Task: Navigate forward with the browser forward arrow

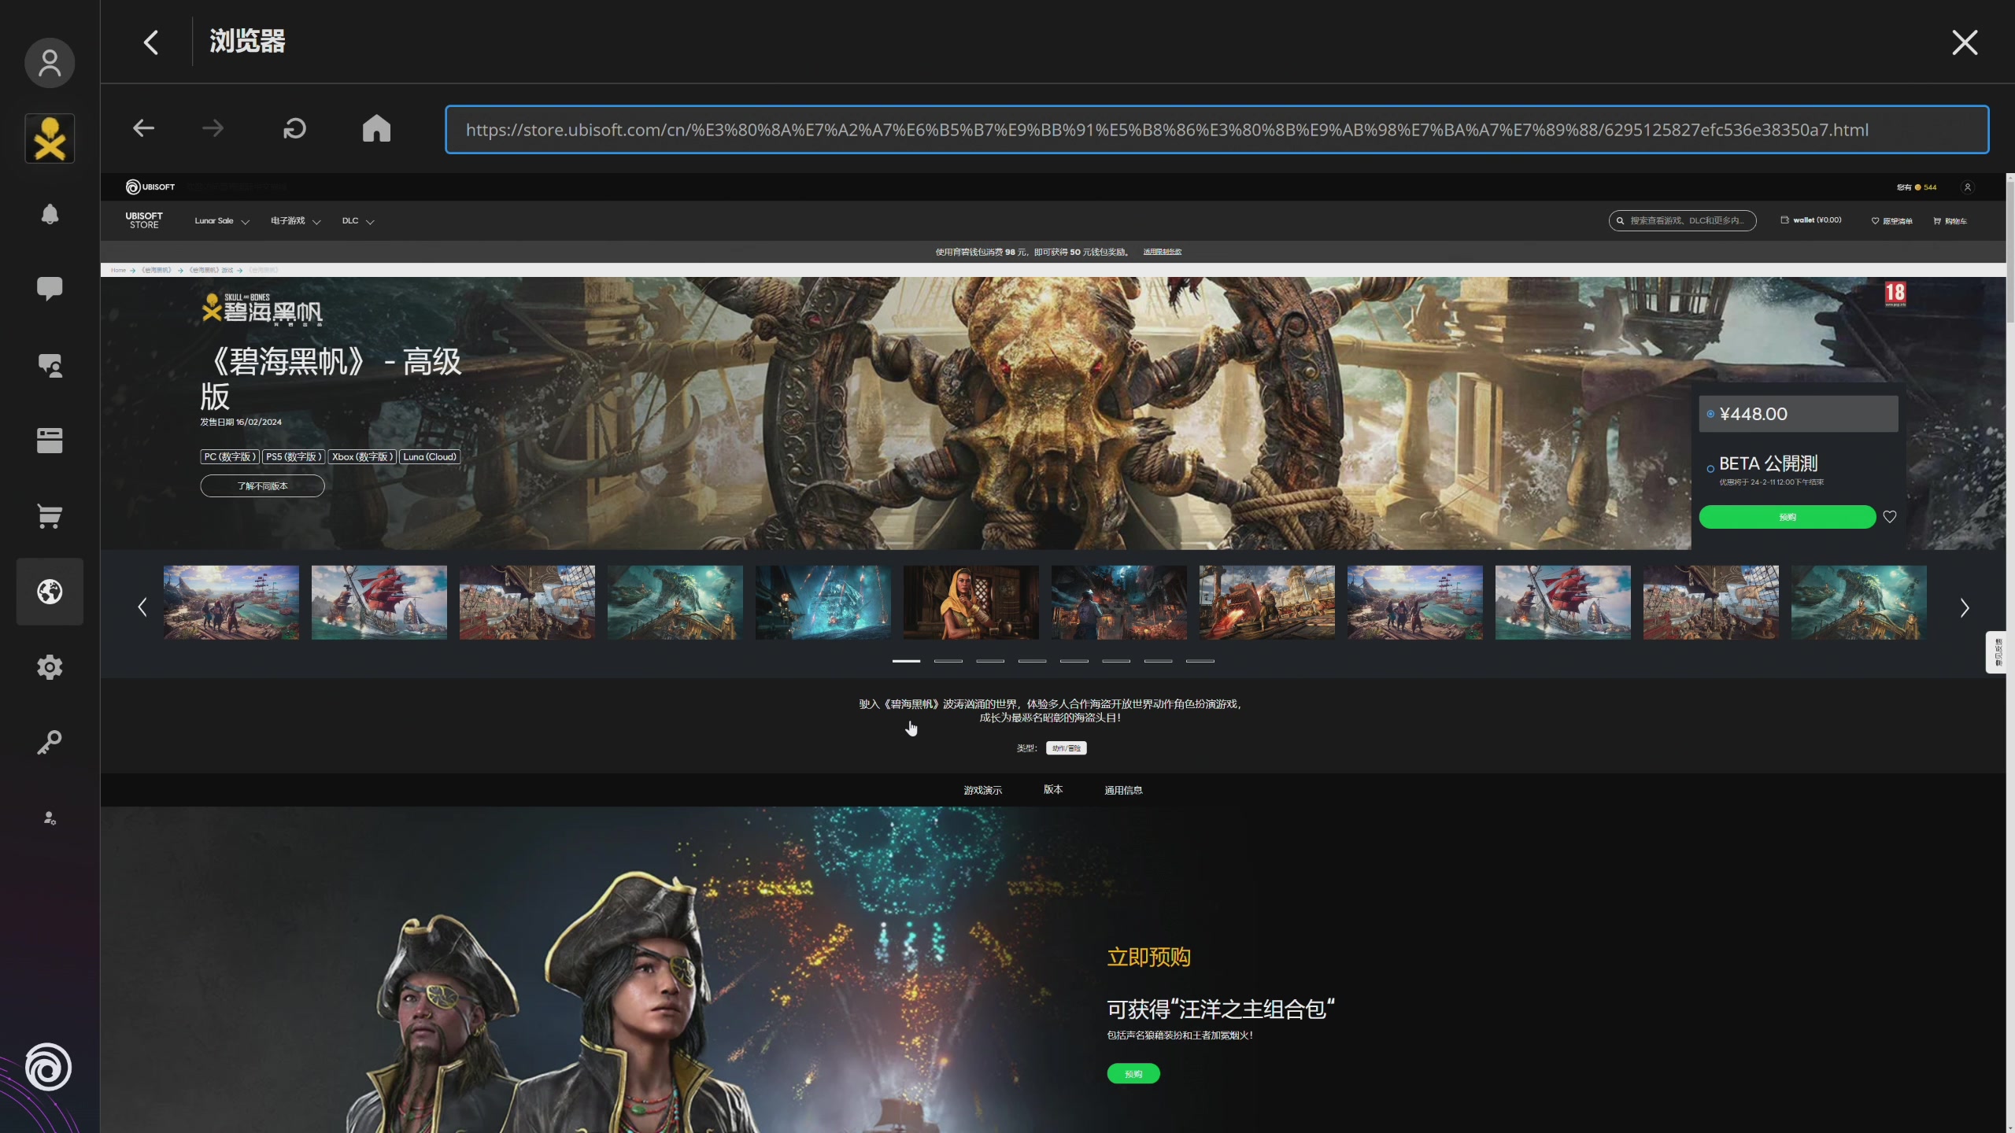Action: (213, 128)
